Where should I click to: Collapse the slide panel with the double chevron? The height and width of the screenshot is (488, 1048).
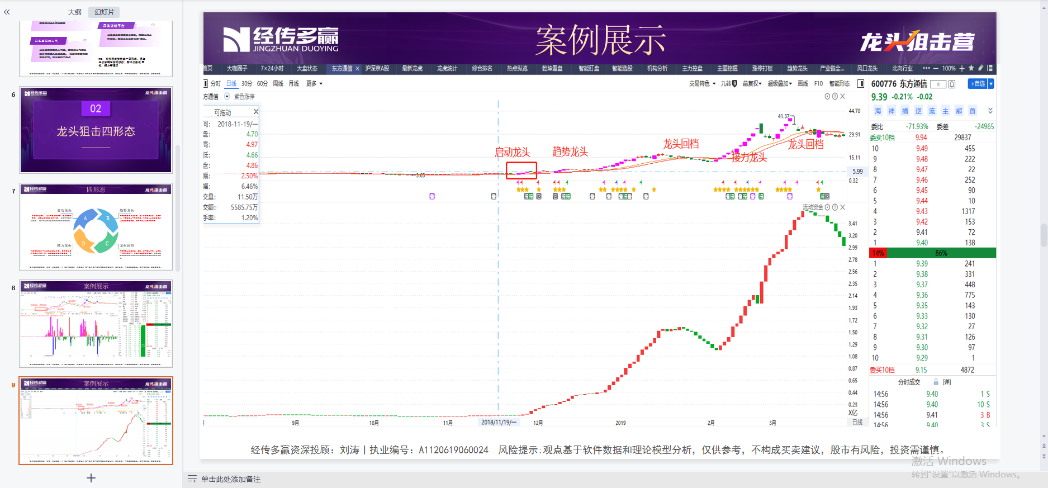coord(7,12)
